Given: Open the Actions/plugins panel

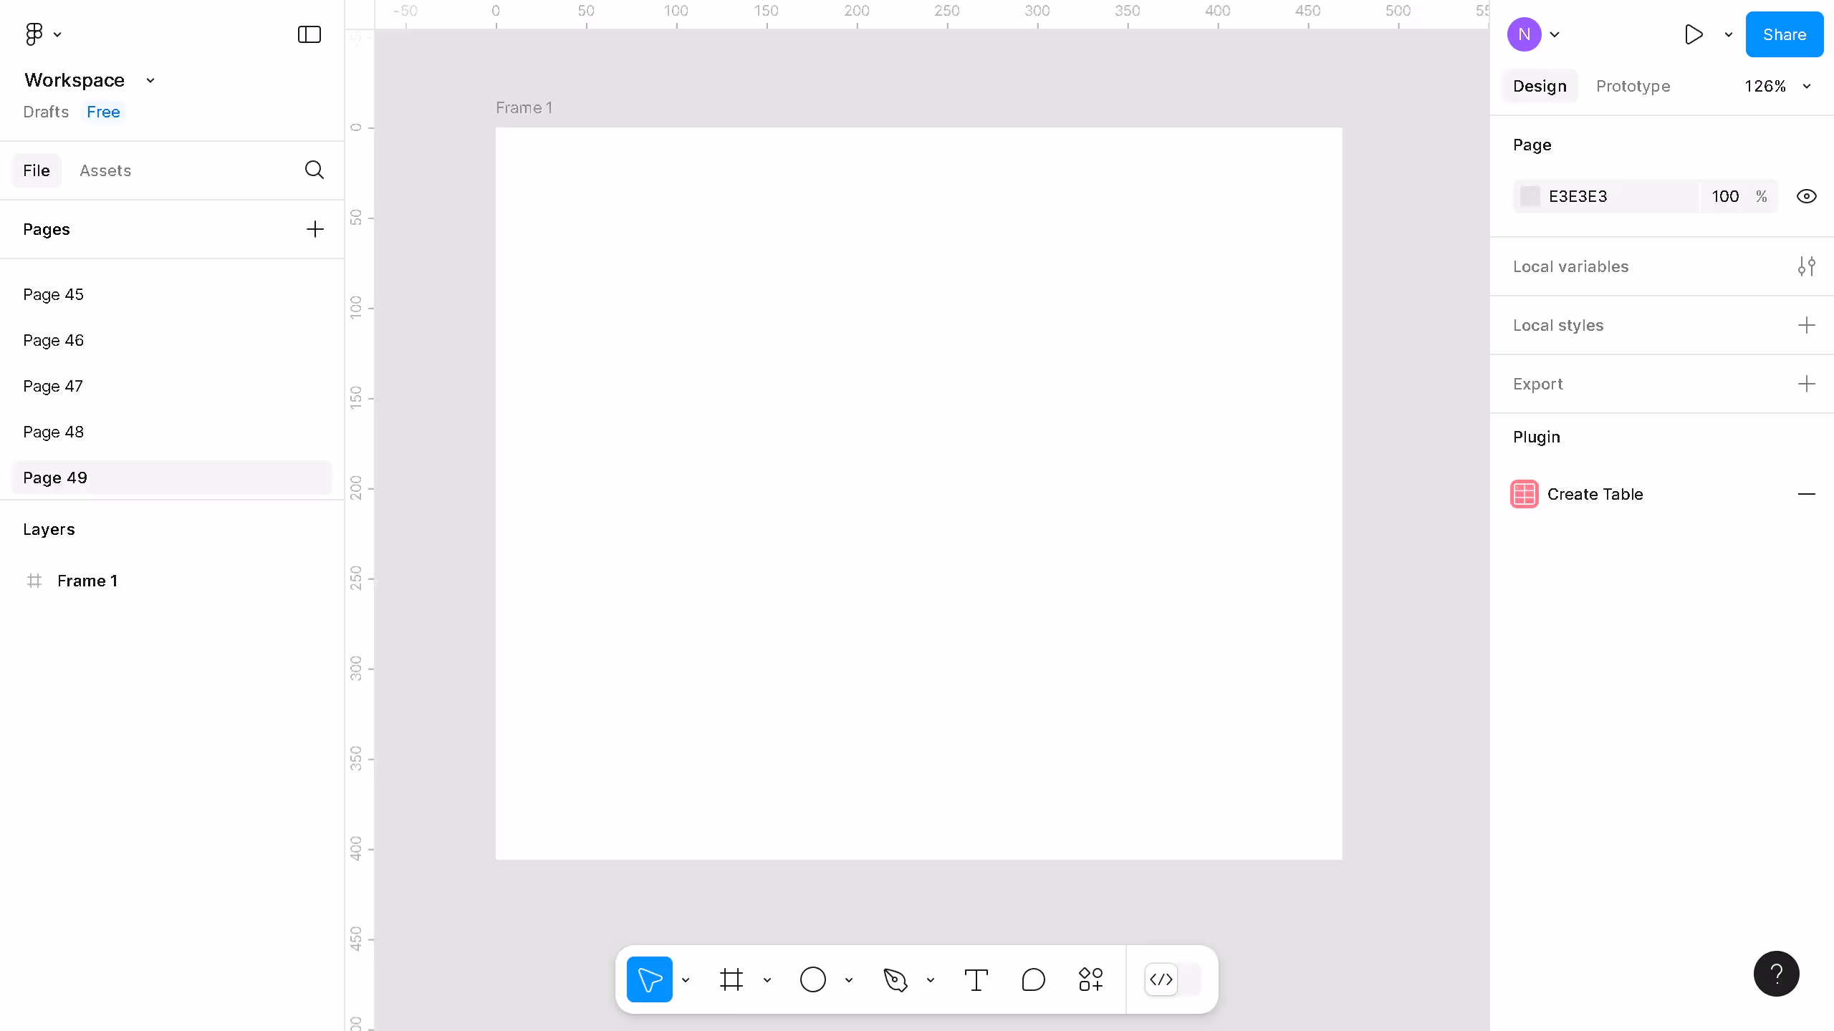Looking at the screenshot, I should click(1090, 979).
